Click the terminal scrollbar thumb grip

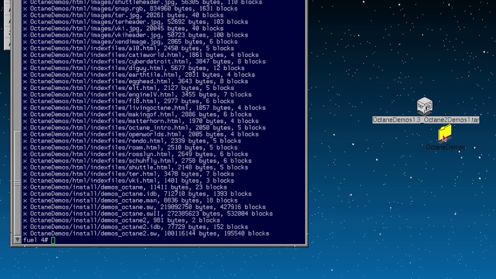17,183
